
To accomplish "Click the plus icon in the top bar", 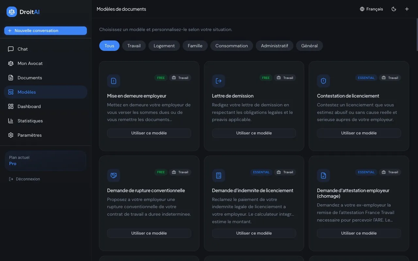I will [407, 9].
